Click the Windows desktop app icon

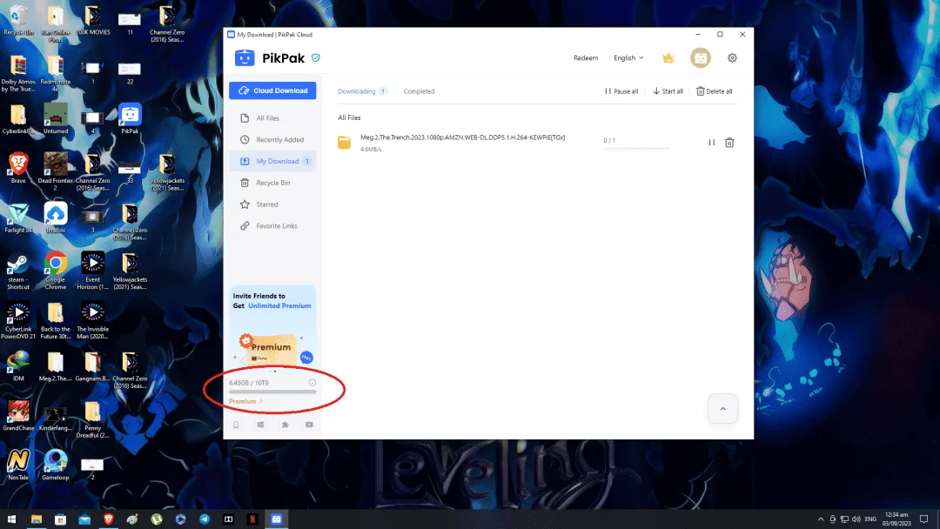tap(260, 425)
